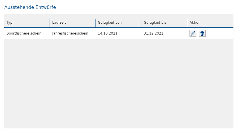
Task: Click the Laufzeit column header
Action: click(x=59, y=23)
